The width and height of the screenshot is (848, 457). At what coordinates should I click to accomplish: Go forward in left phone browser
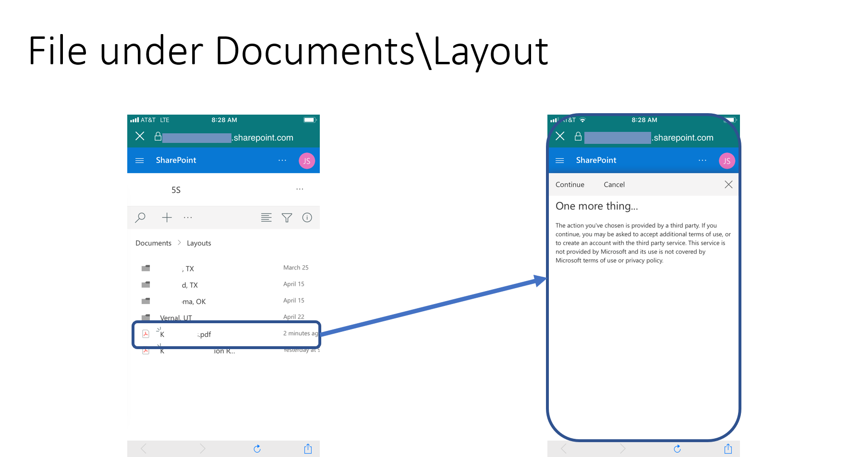(202, 449)
